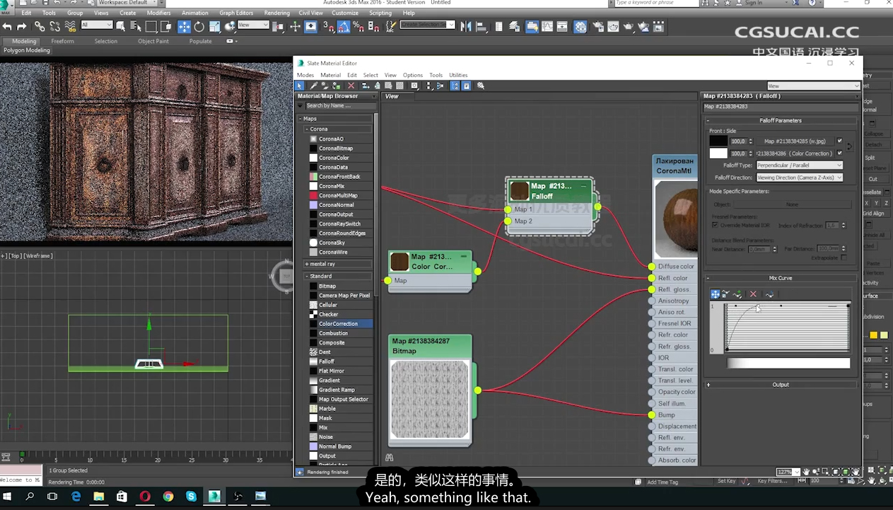Click the Set Key button
893x510 pixels.
[x=727, y=481]
